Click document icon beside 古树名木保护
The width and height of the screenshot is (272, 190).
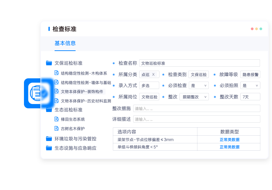[57, 128]
